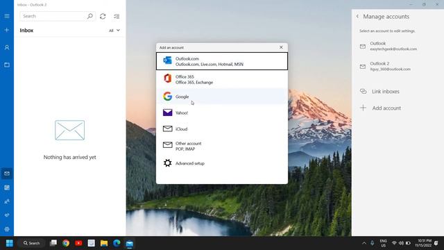Open the folders icon in sidebar
The image size is (444, 250).
click(7, 65)
